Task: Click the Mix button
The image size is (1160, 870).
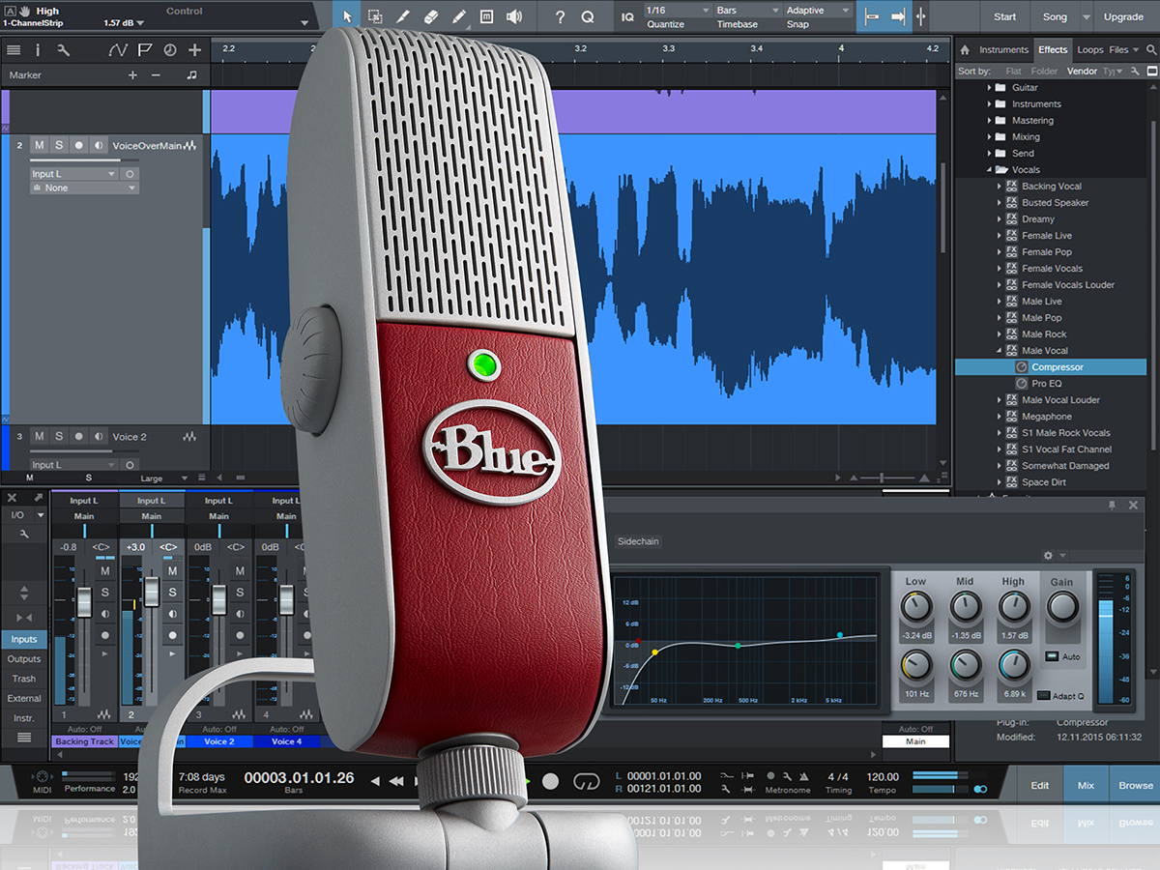Action: click(1085, 785)
